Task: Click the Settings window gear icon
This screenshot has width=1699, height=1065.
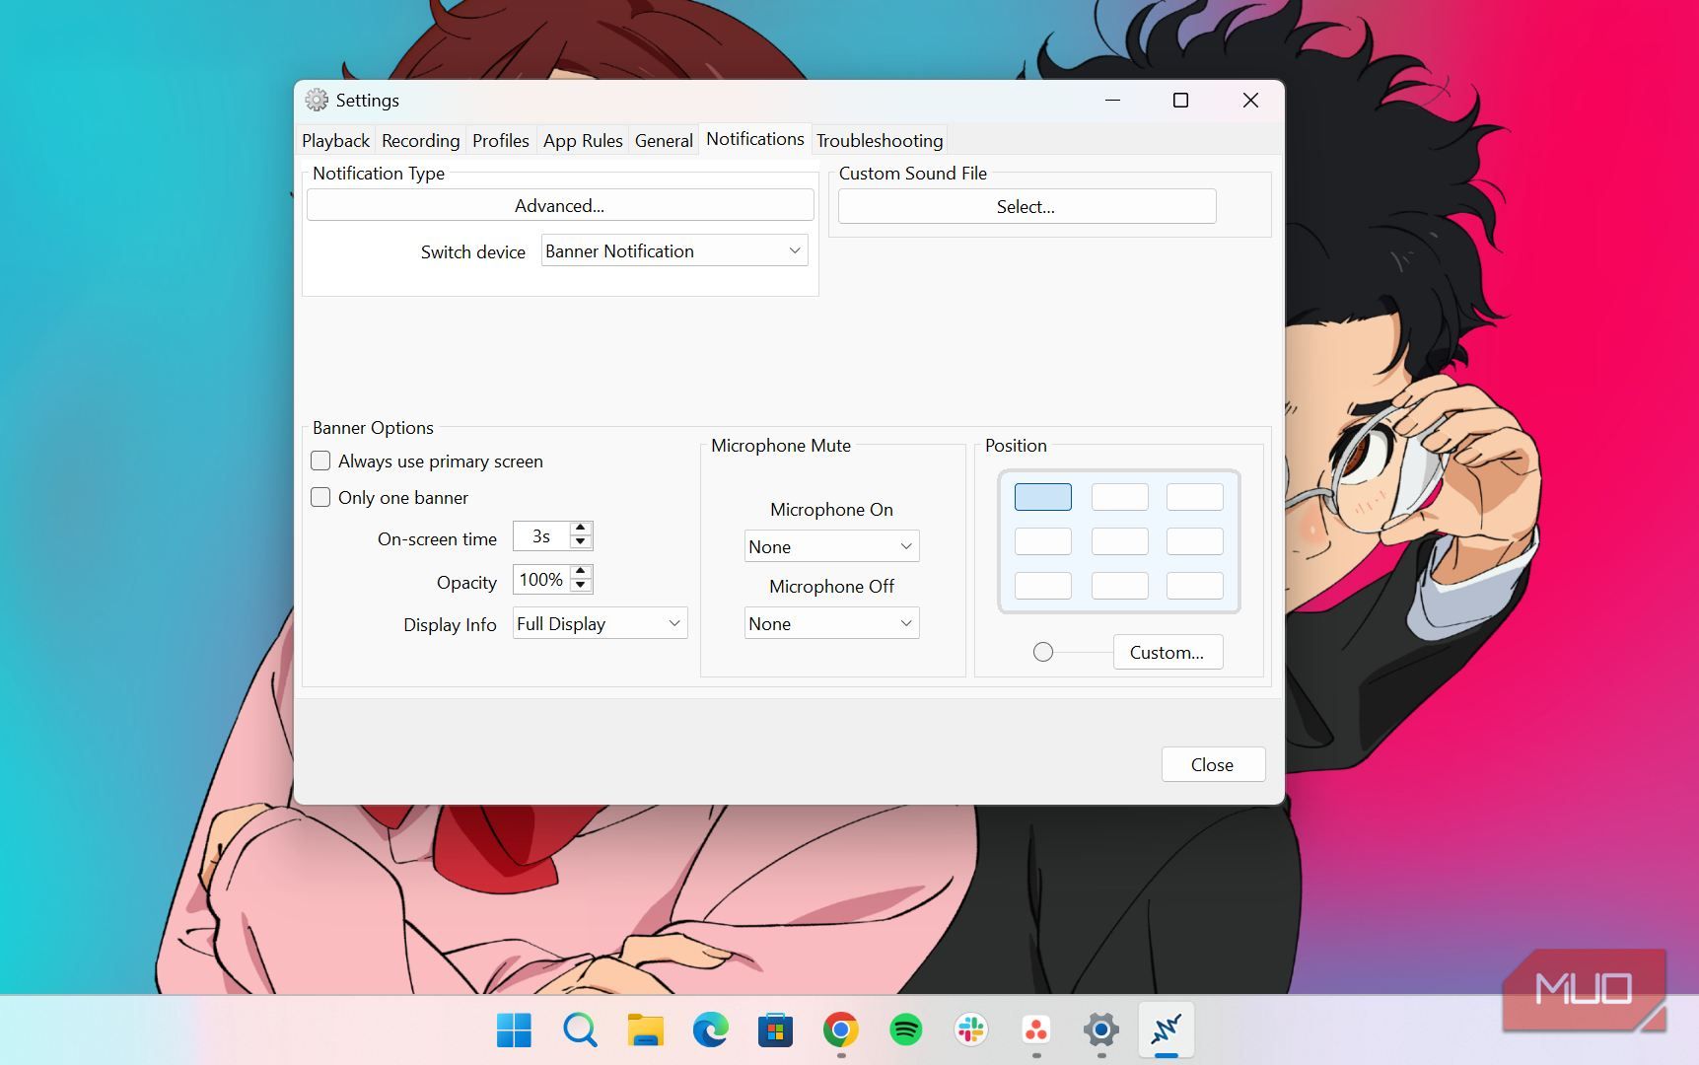Action: click(x=317, y=100)
